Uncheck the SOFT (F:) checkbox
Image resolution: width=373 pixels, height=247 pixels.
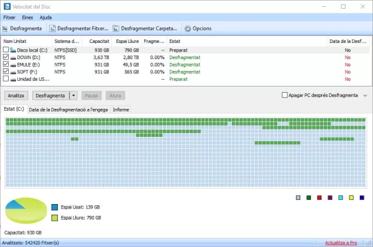click(6, 71)
